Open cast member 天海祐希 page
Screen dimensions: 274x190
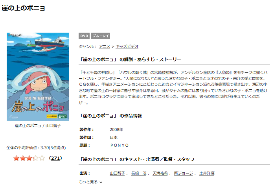point(160,173)
